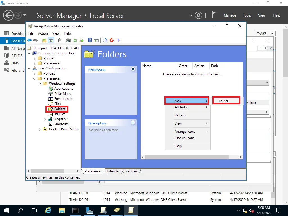Click the grey Forward arrow in the editor toolbar
The image size is (288, 216).
[x=36, y=40]
